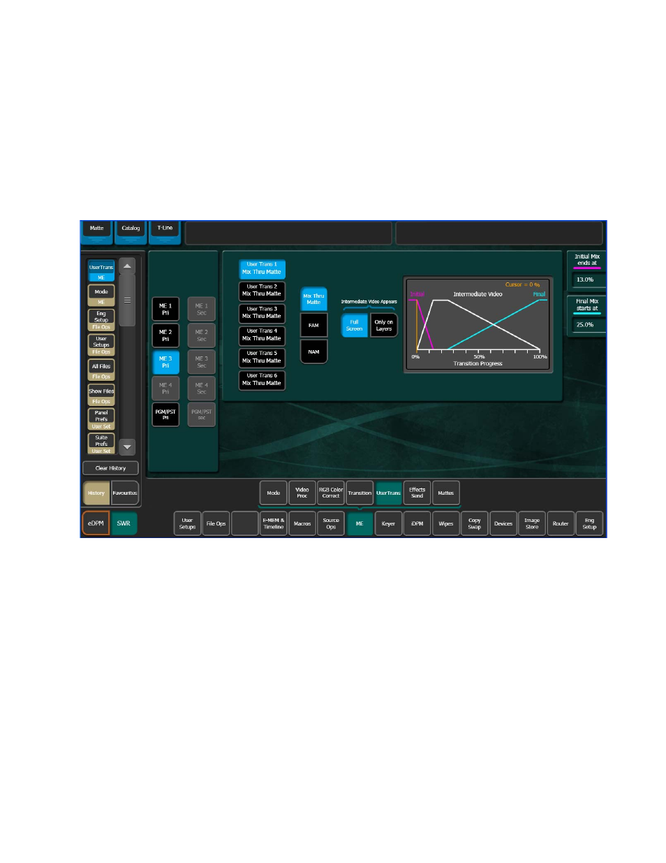Open All Files File Ops history entry
The image size is (666, 863).
point(101,370)
